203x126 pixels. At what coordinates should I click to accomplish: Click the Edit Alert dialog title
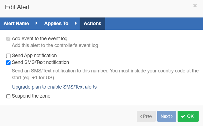pyautogui.click(x=17, y=7)
